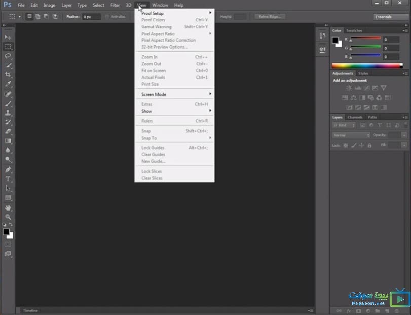Click the Refine Edge button
411x315 pixels.
click(x=270, y=17)
